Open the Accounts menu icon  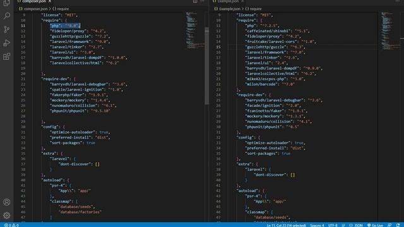7,202
